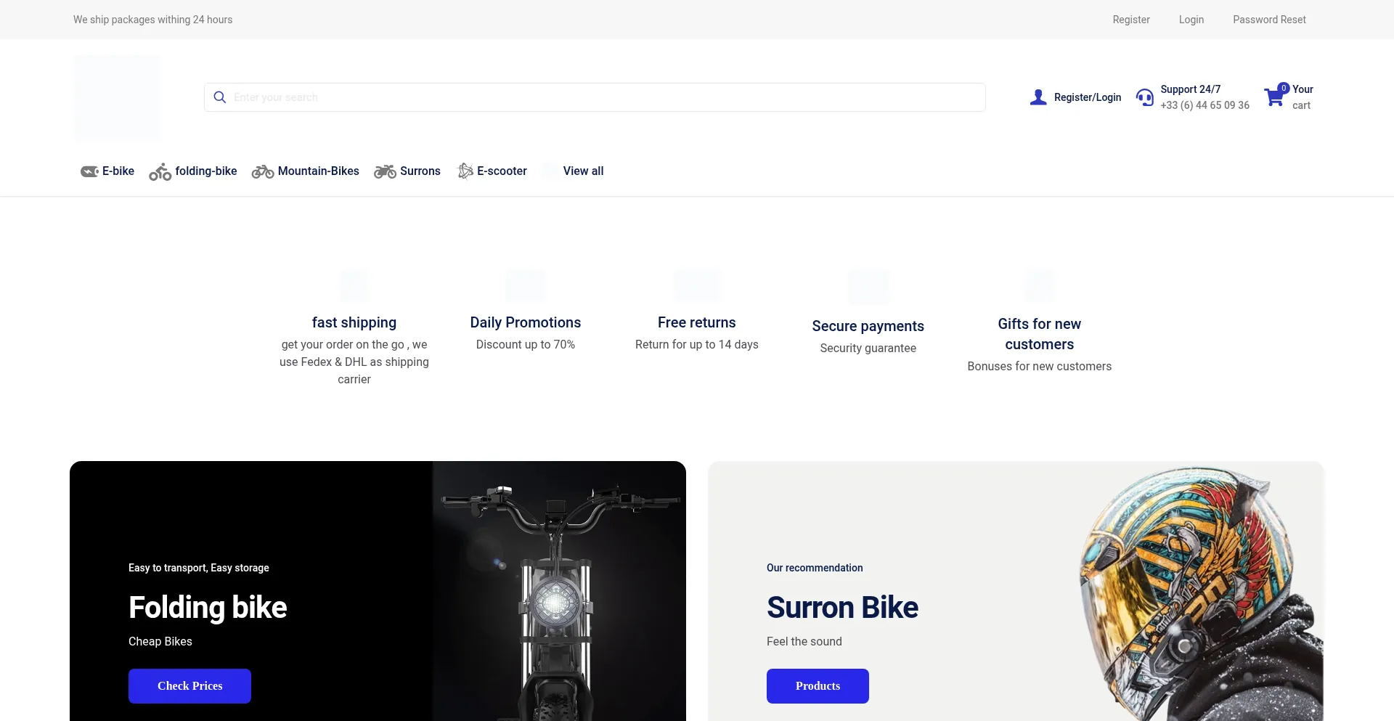This screenshot has width=1394, height=721.
Task: Click the phone number +33 (6) 44 65 09 36
Action: coord(1205,105)
